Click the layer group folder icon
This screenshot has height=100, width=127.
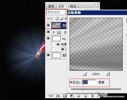coord(59,32)
